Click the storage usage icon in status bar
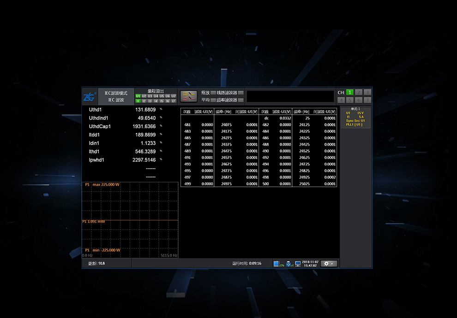This screenshot has width=457, height=318. point(277,264)
